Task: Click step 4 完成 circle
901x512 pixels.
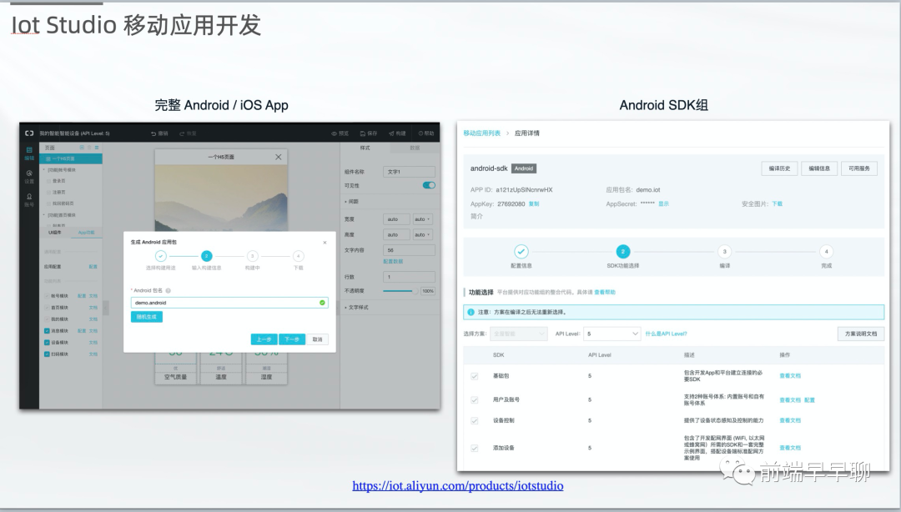Action: [826, 252]
